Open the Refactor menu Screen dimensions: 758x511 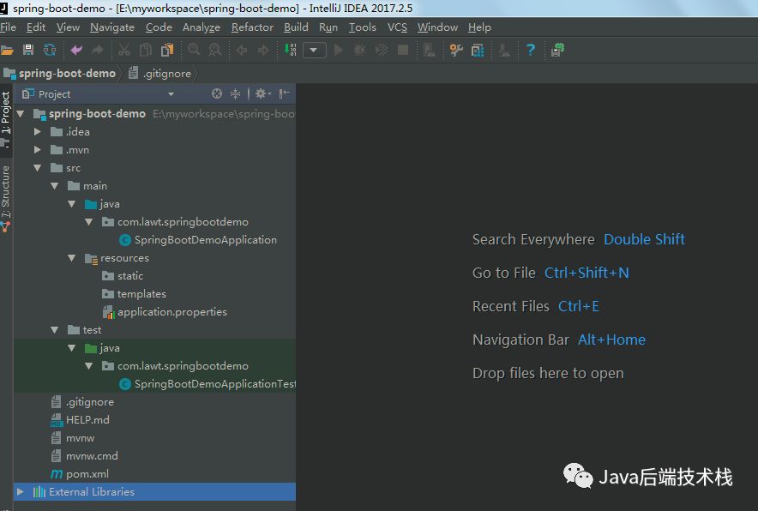click(252, 27)
